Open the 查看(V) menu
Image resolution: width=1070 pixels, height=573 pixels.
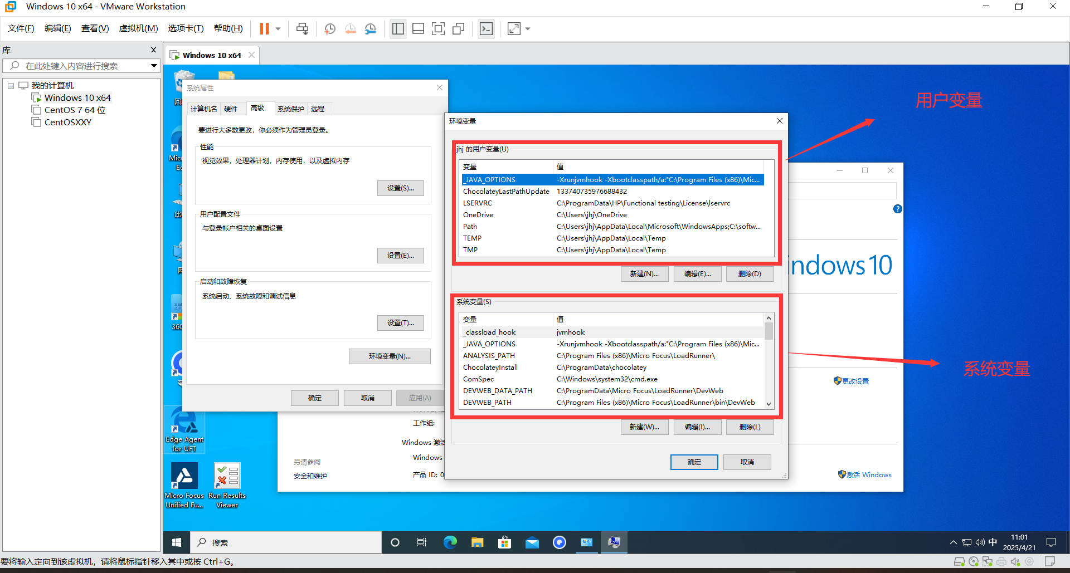[x=95, y=28]
